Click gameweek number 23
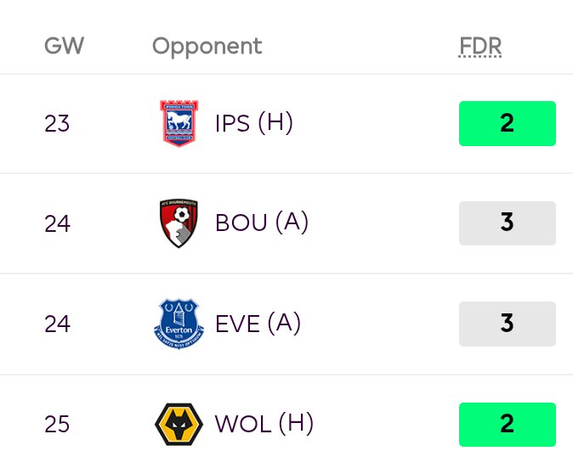This screenshot has height=468, width=573. click(x=57, y=123)
